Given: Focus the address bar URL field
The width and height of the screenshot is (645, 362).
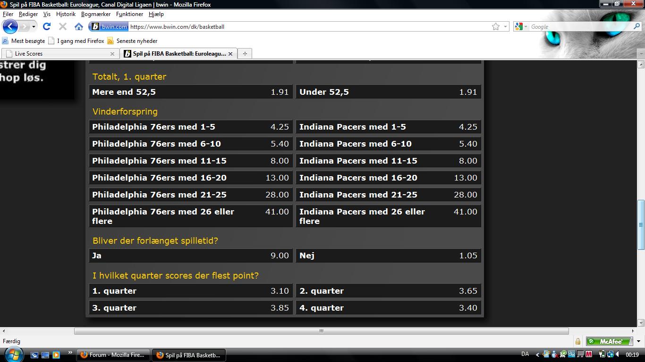Looking at the screenshot, I should [x=309, y=27].
